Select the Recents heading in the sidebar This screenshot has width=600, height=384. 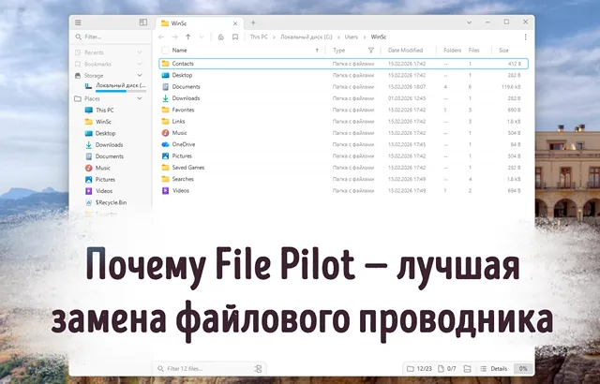coord(94,52)
